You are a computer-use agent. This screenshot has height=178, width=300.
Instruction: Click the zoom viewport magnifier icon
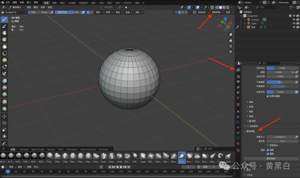(231, 35)
